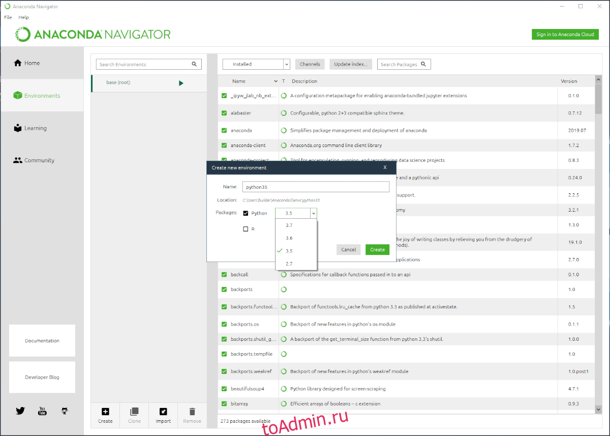Click the Update index button
The height and width of the screenshot is (436, 610).
351,64
